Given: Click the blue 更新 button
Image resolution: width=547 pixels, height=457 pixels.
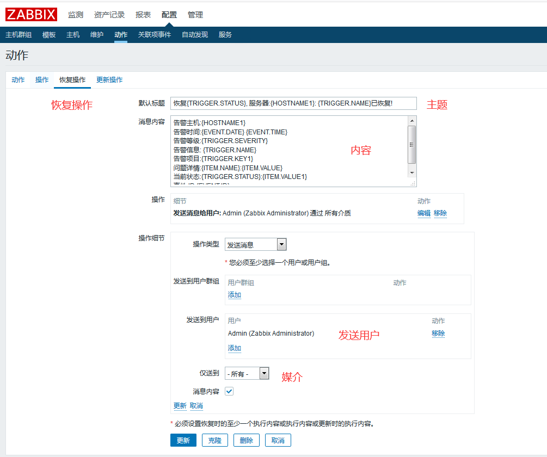Looking at the screenshot, I should coord(183,440).
